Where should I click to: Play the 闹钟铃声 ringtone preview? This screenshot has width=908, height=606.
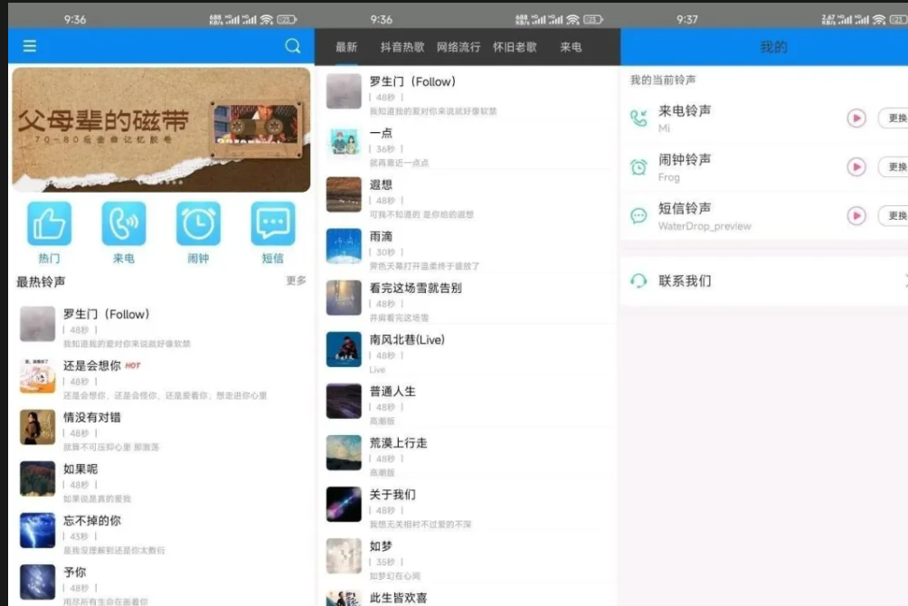point(856,166)
